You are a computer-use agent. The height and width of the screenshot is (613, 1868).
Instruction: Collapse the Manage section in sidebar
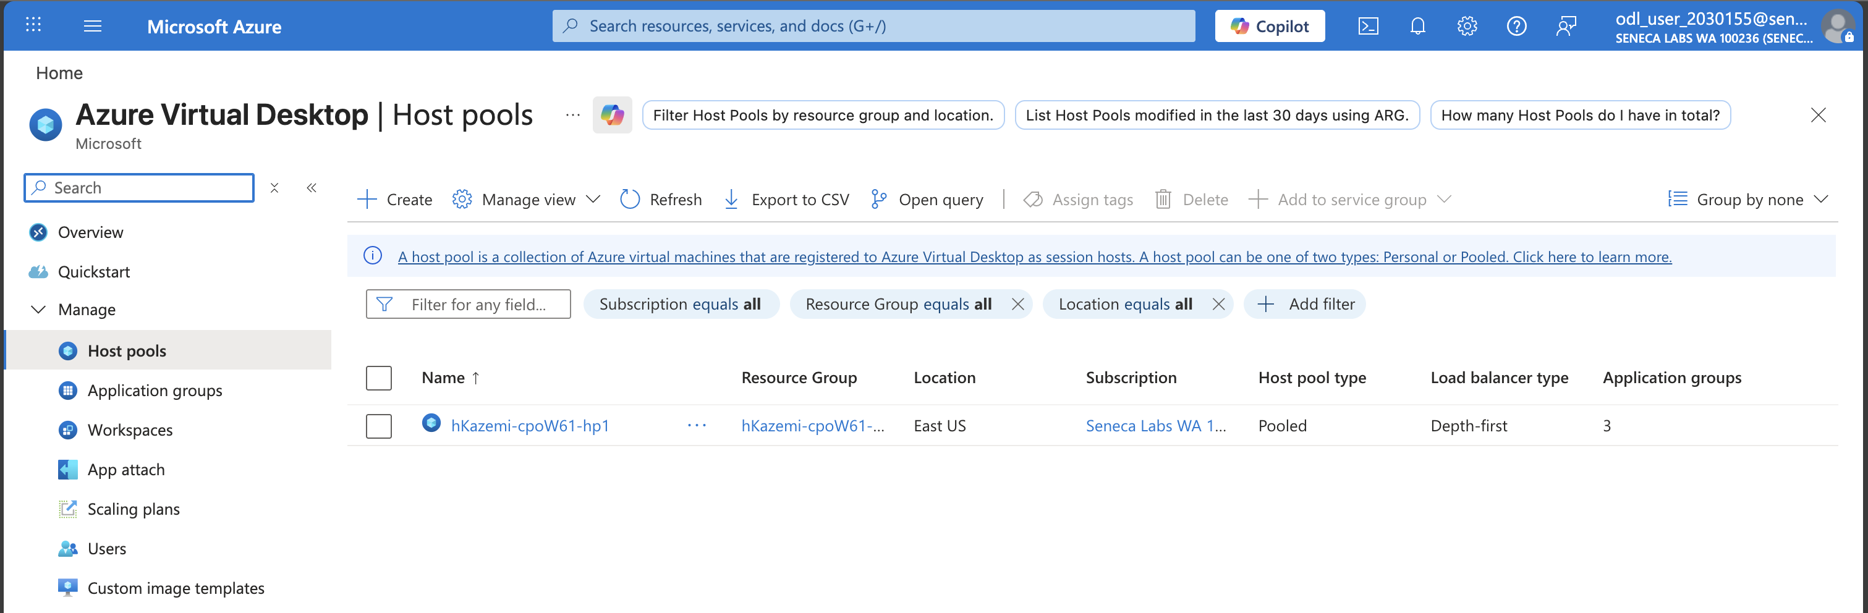(x=38, y=310)
